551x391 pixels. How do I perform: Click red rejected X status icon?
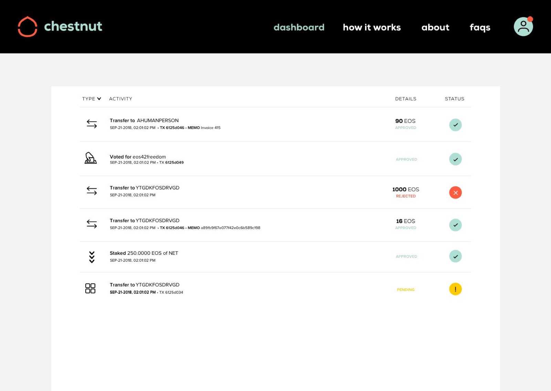(455, 193)
